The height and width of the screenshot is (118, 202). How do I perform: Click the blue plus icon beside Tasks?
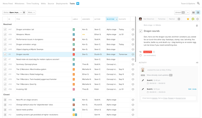click(78, 3)
